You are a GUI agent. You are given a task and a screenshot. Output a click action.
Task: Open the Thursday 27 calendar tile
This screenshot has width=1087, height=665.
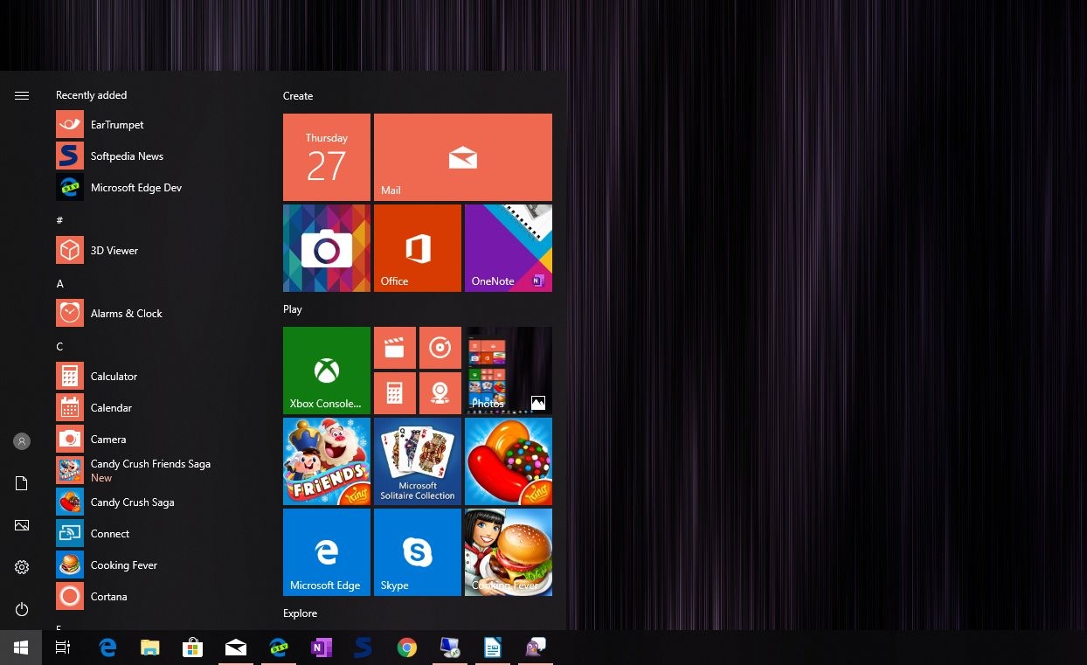pyautogui.click(x=327, y=157)
